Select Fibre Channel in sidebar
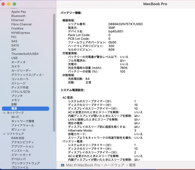 tap(21, 24)
